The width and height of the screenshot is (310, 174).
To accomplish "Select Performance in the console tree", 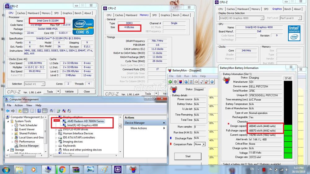I will 27,141.
